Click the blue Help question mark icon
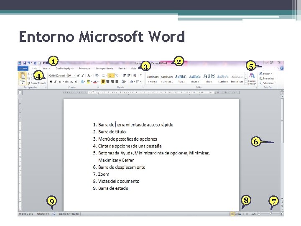Image resolution: width=301 pixels, height=226 pixels. click(282, 68)
